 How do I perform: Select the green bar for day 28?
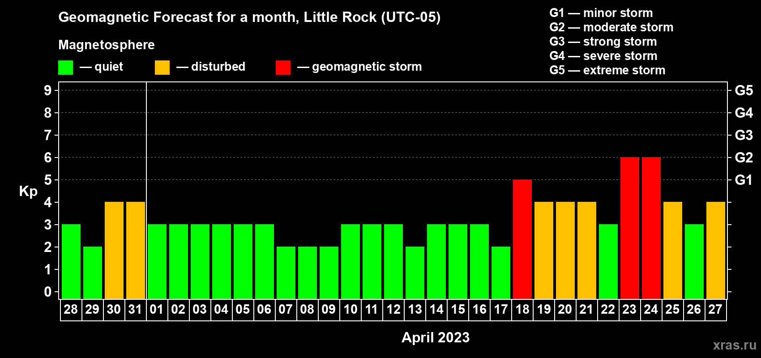click(71, 261)
